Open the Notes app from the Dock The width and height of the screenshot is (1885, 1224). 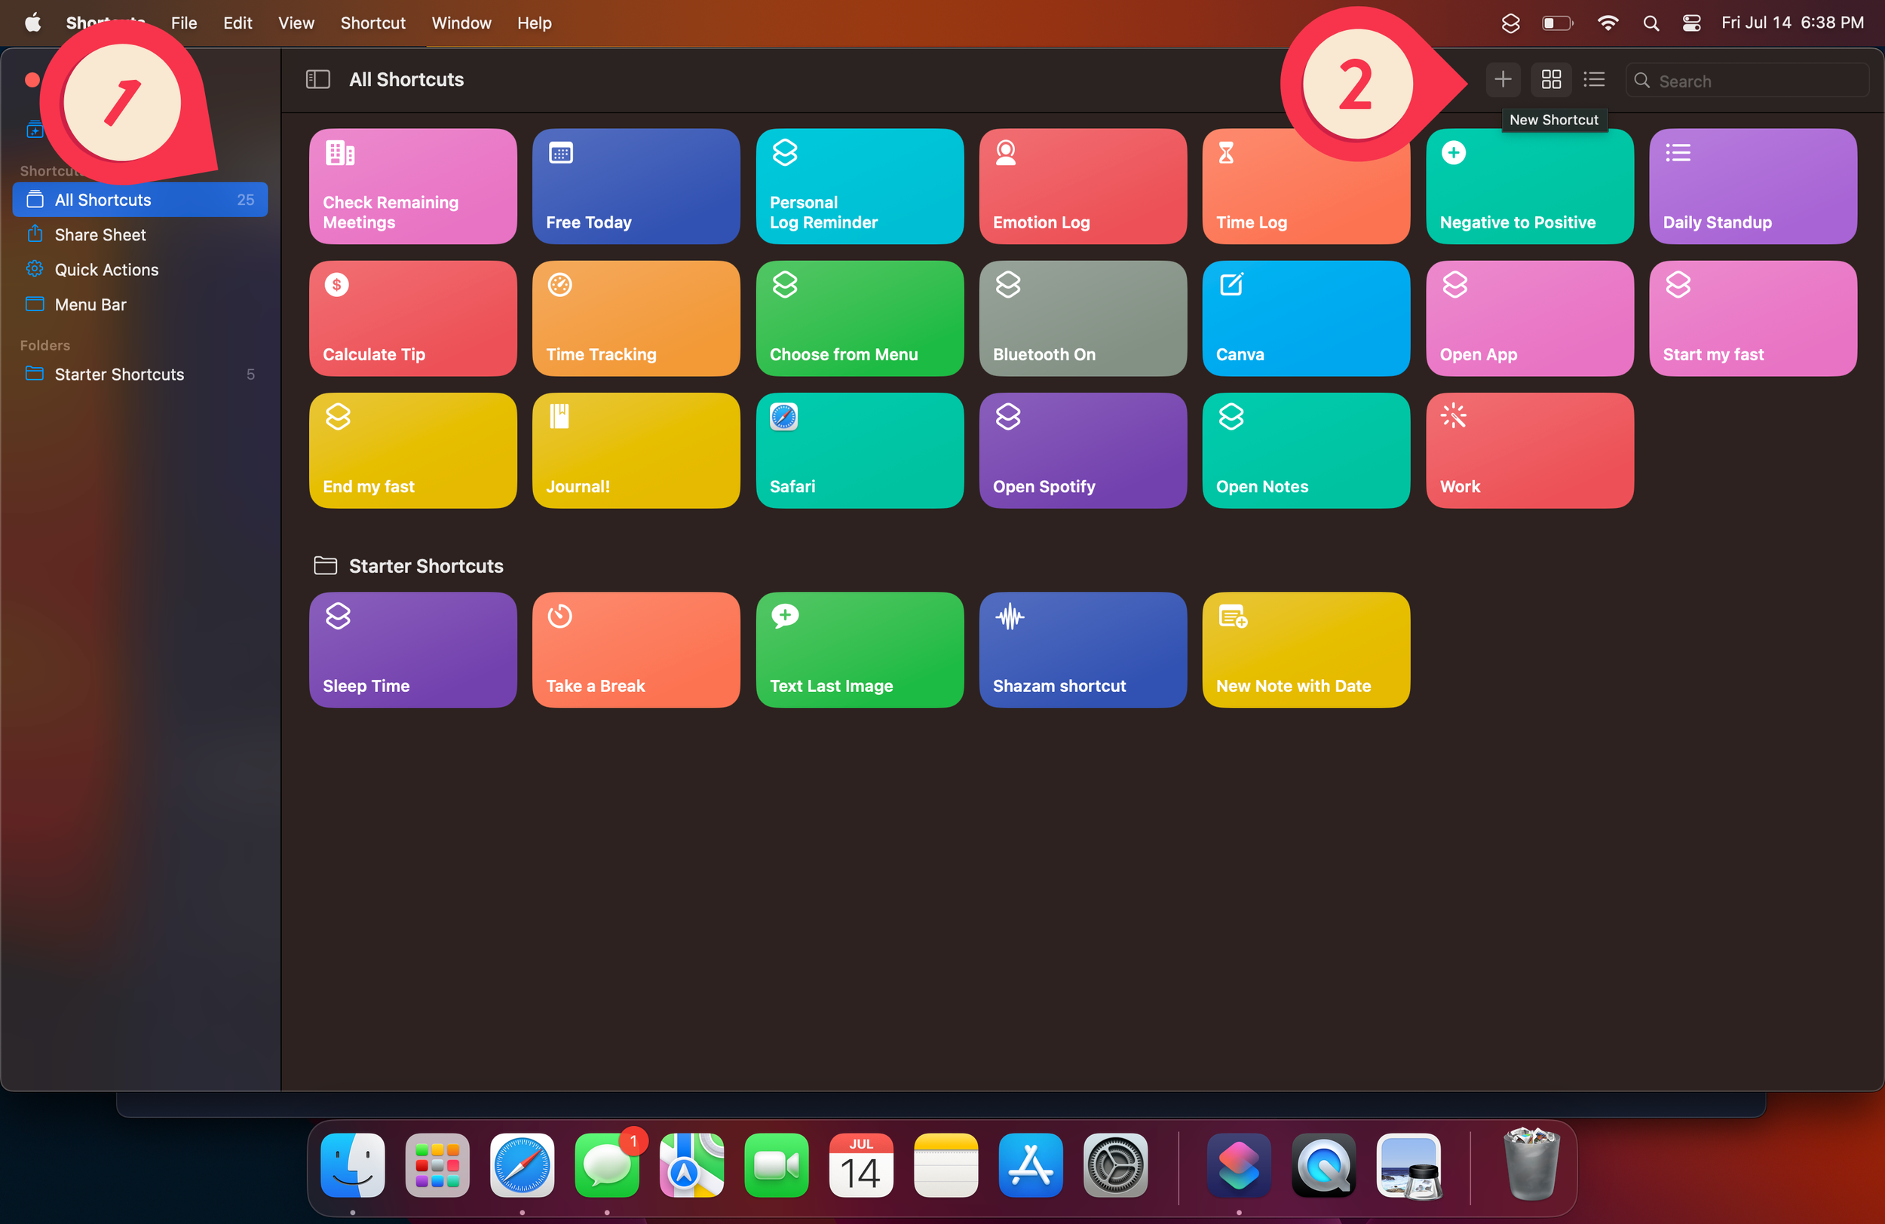[x=946, y=1165]
